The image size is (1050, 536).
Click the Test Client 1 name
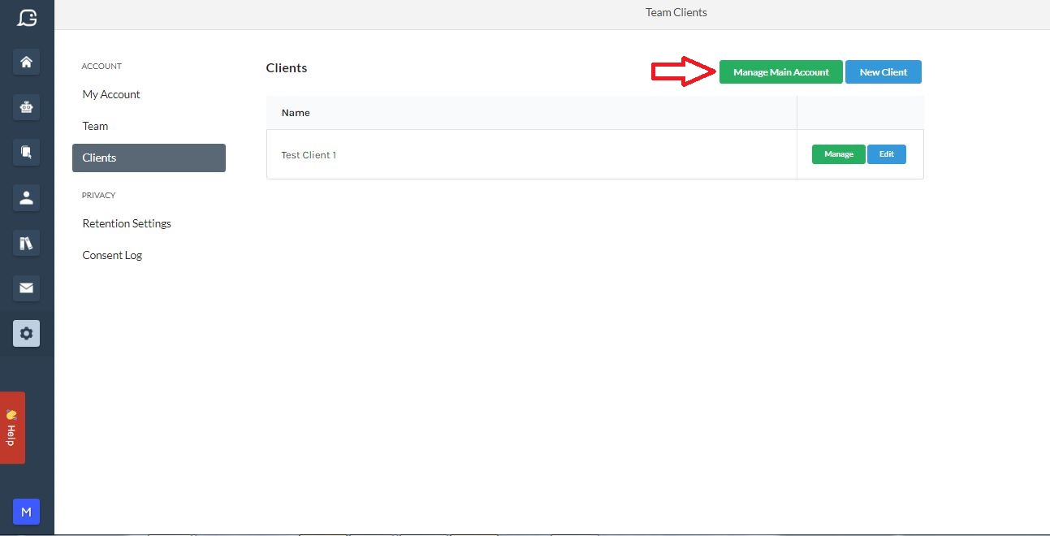click(x=309, y=155)
